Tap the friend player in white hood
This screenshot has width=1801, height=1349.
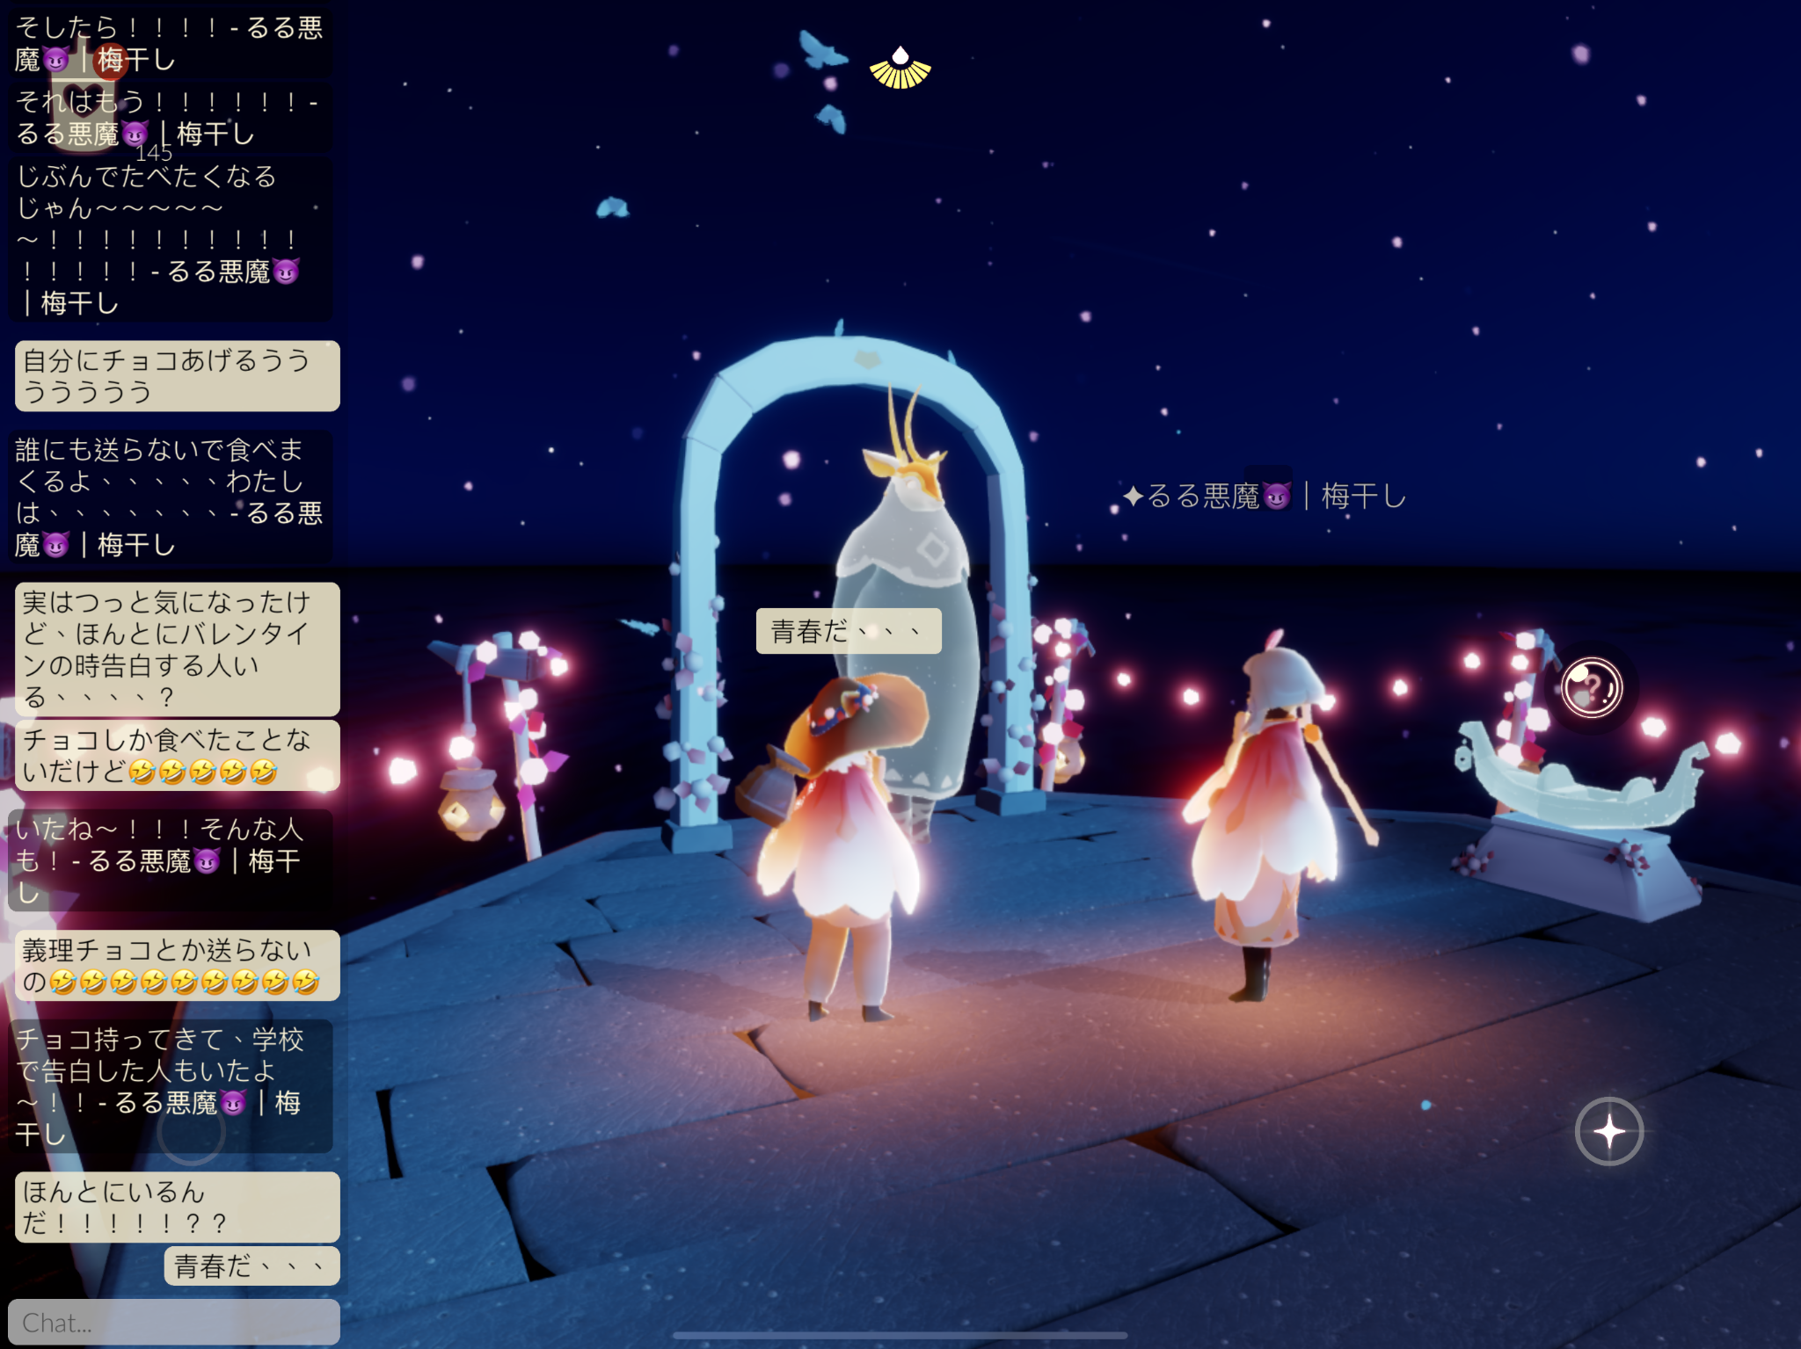pos(1266,817)
